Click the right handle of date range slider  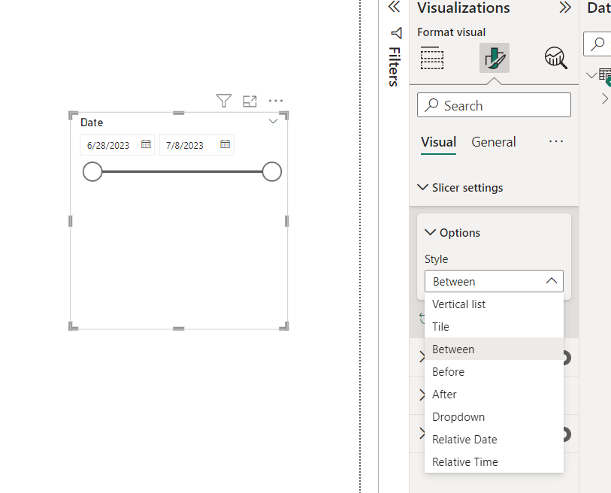[271, 171]
